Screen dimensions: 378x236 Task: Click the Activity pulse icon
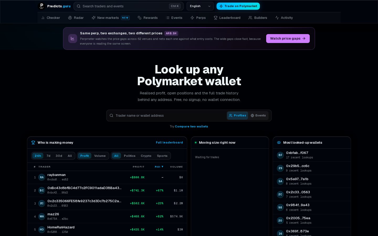point(277,18)
